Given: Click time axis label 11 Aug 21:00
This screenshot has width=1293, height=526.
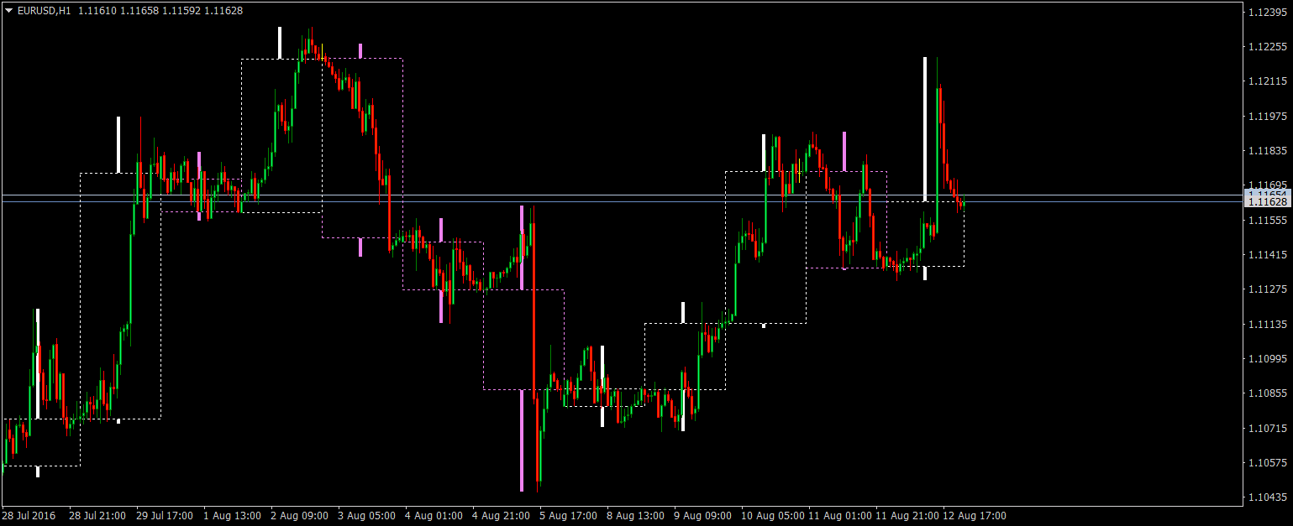Looking at the screenshot, I should click(907, 516).
